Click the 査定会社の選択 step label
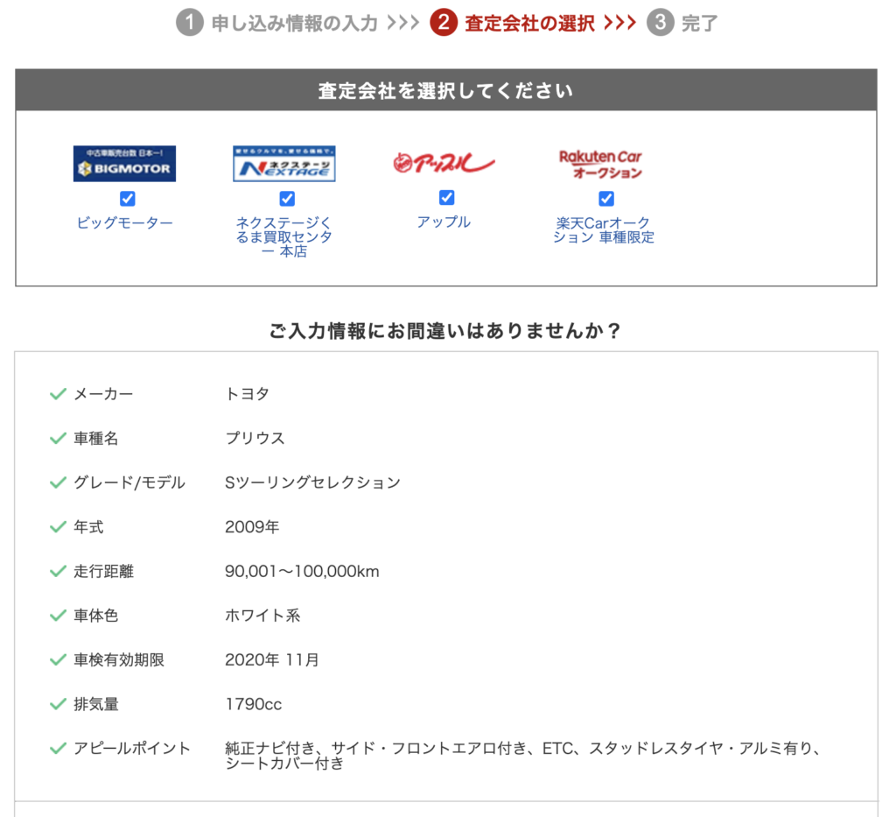This screenshot has width=896, height=817. click(x=529, y=24)
